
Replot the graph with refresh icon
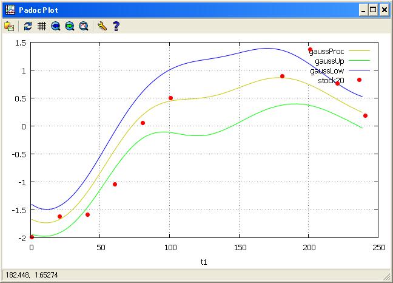pos(28,26)
